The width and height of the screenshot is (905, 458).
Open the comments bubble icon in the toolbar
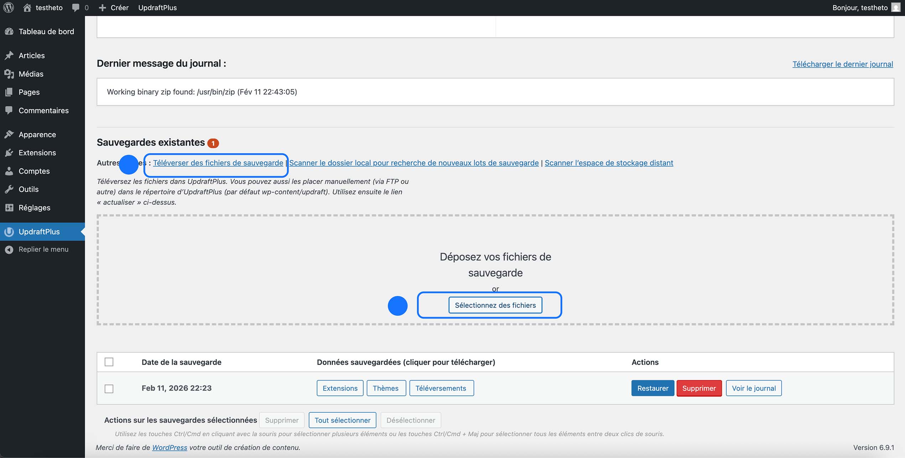pos(76,7)
